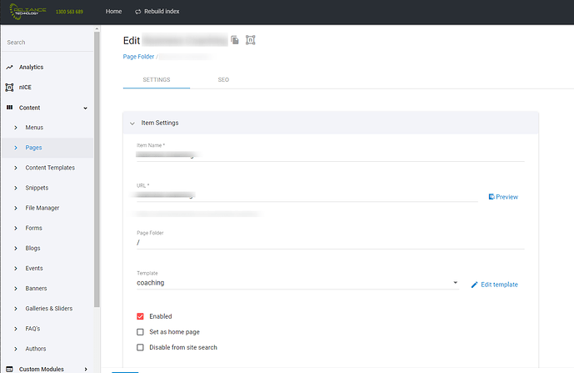
Task: Open Forms in the sidebar
Action: click(33, 228)
